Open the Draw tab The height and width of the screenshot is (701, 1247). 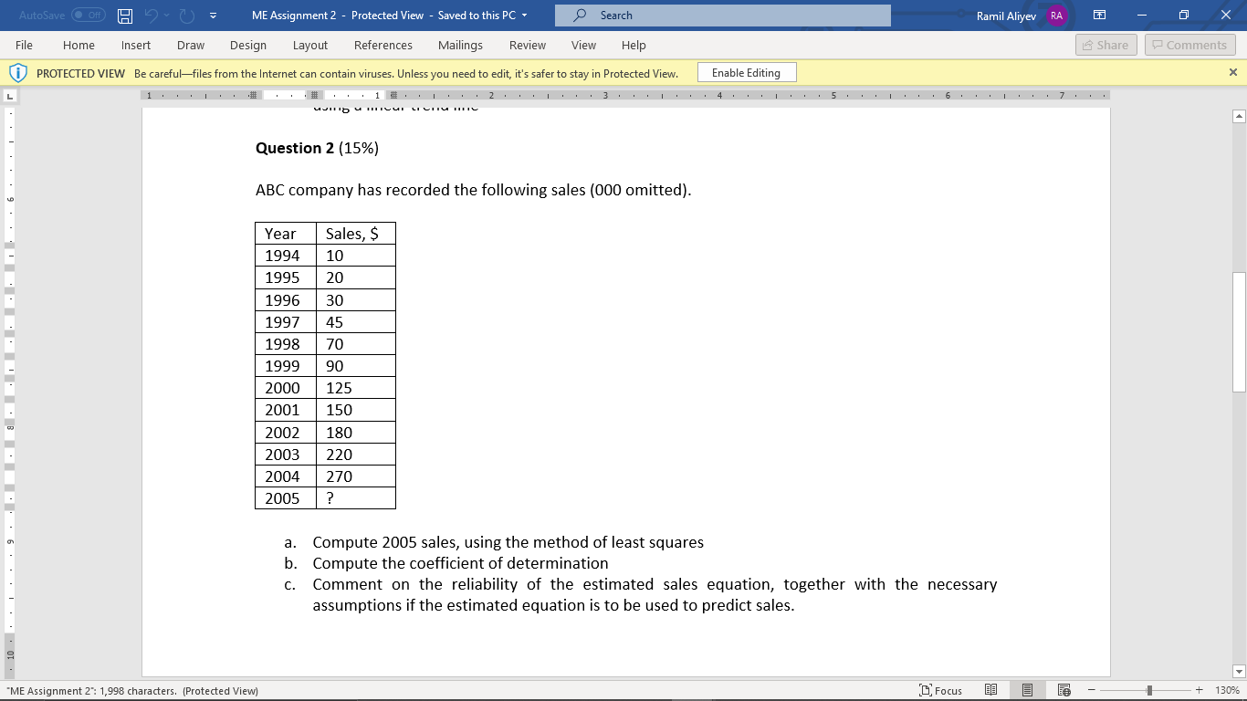(x=191, y=45)
